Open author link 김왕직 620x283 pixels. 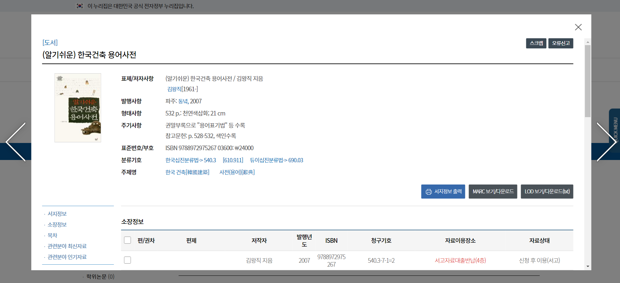click(x=174, y=89)
